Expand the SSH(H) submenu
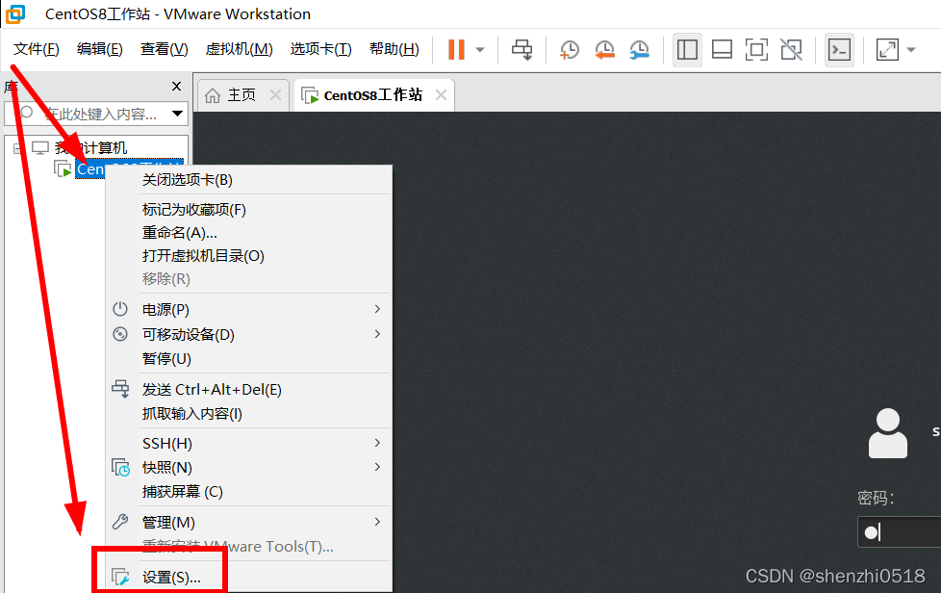 (248, 444)
